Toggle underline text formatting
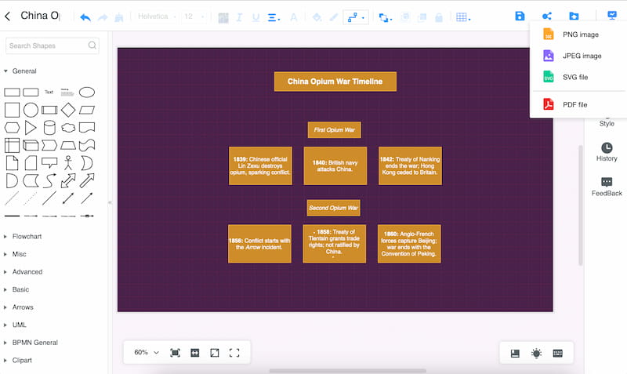Screen dimensions: 627x374 click(256, 17)
